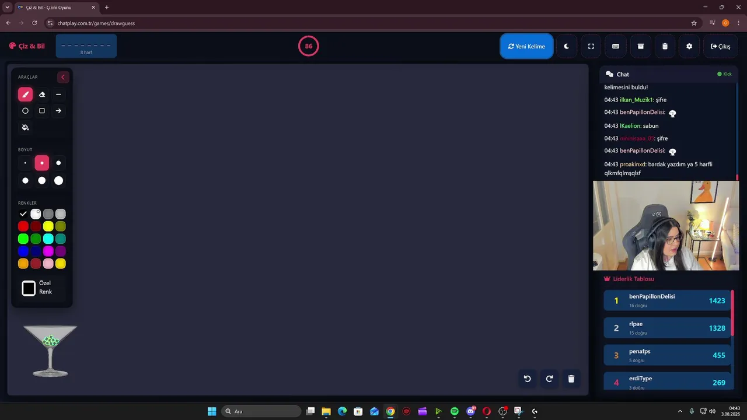Select the brush drawing tool
This screenshot has height=420, width=747.
25,94
